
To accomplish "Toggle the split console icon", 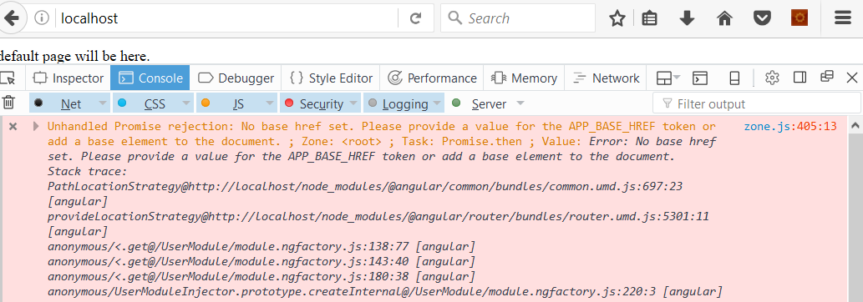I will 699,78.
